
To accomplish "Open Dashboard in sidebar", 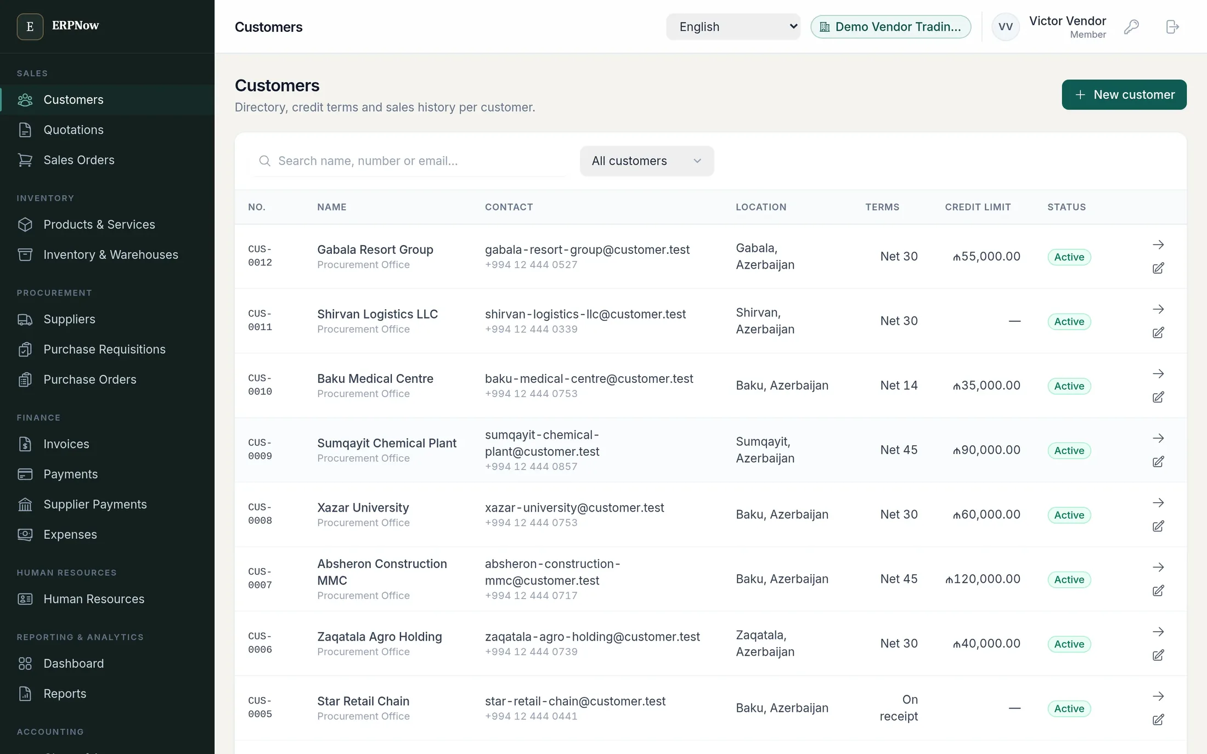I will click(x=108, y=664).
